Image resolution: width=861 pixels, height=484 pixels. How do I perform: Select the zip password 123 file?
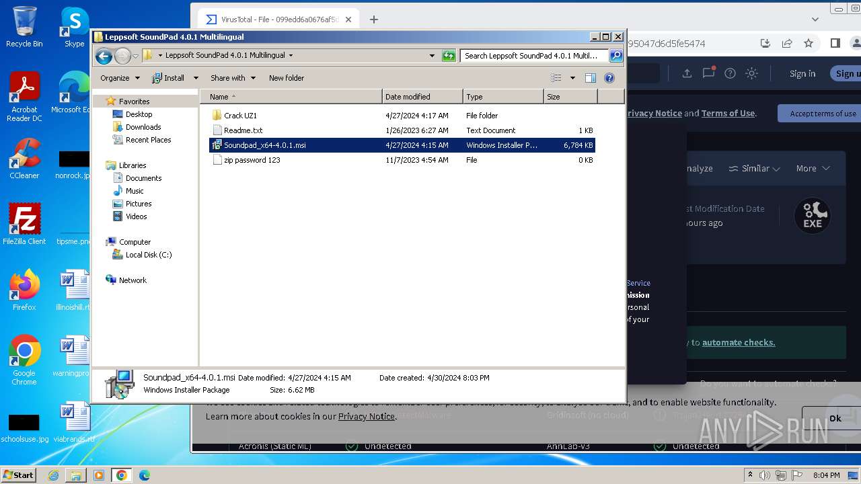pyautogui.click(x=402, y=160)
